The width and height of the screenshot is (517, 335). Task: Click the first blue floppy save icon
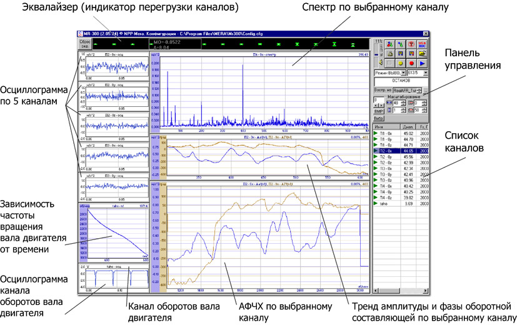[x=401, y=54]
